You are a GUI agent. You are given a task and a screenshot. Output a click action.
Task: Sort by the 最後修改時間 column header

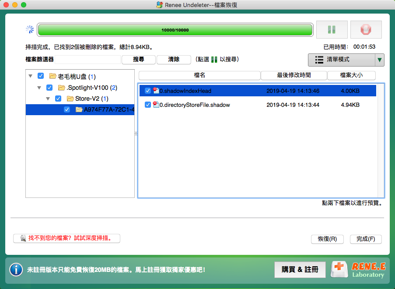(x=294, y=75)
